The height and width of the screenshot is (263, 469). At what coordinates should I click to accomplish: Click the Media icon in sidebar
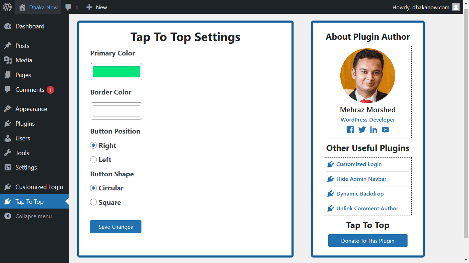click(x=8, y=60)
